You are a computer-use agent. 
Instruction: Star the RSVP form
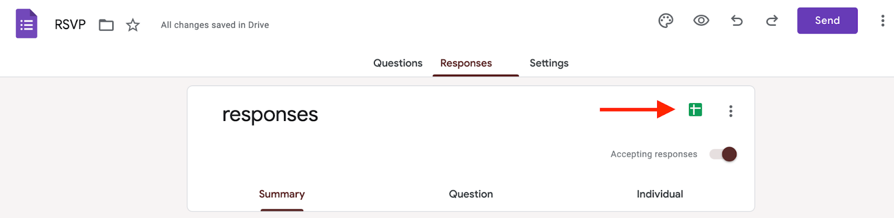pyautogui.click(x=132, y=25)
